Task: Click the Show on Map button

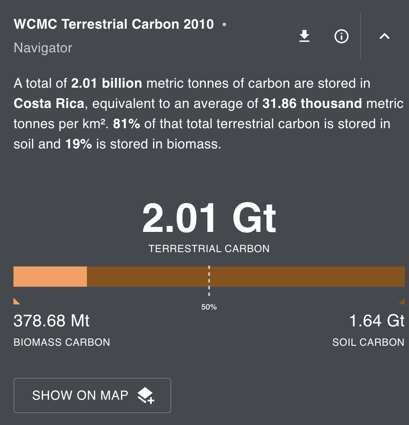Action: pos(92,395)
